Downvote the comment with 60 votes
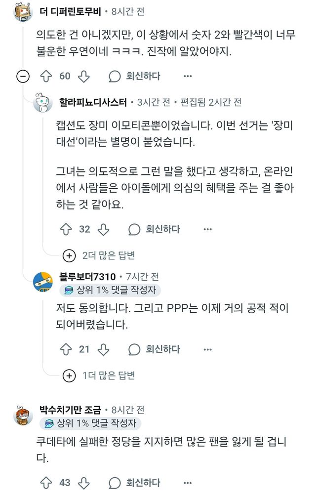 pos(84,76)
